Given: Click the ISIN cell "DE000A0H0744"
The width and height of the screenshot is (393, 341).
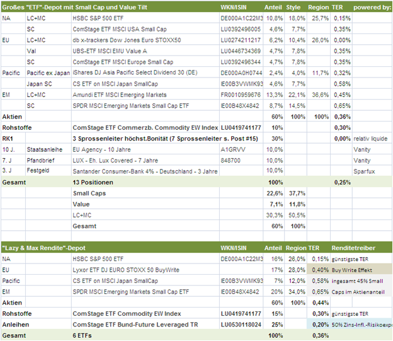Looking at the screenshot, I should point(241,72).
